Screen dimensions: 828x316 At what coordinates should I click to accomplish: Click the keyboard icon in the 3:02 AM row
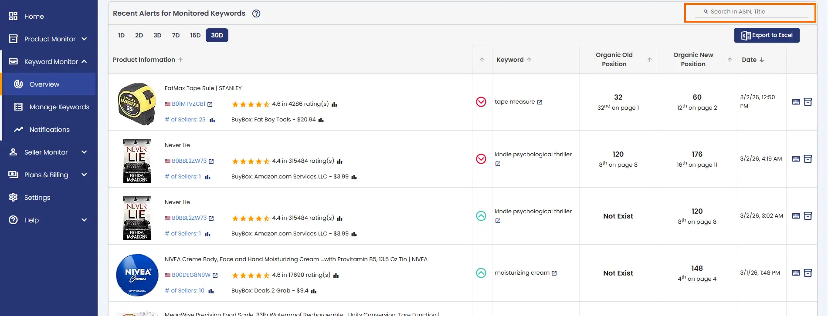[796, 216]
